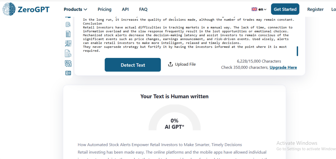Select the summarizer document list sidebar icon
Viewport: 336px width, 159px height.
[68, 34]
